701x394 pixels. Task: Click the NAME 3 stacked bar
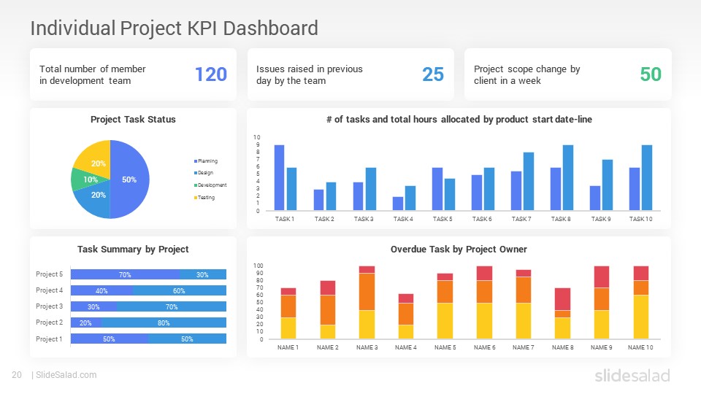tap(367, 302)
